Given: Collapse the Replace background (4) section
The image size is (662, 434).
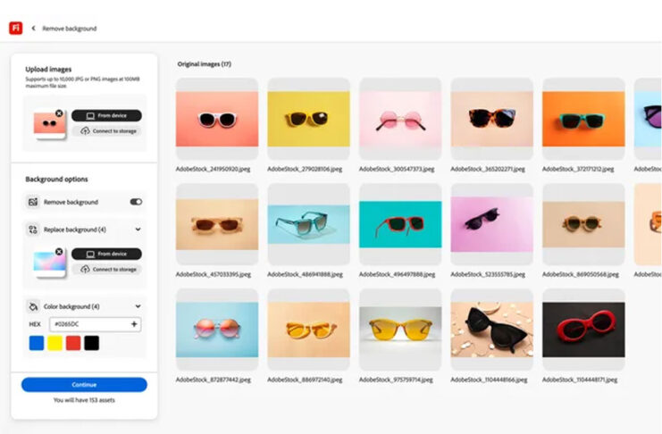Looking at the screenshot, I should pos(138,230).
